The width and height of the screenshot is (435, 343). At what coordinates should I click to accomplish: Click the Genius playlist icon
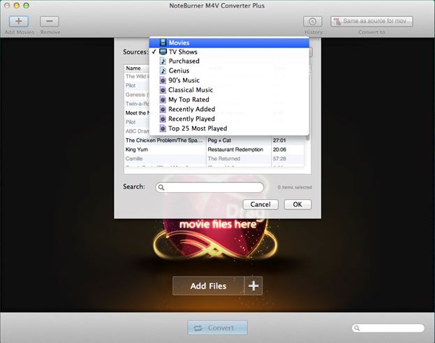coord(163,71)
